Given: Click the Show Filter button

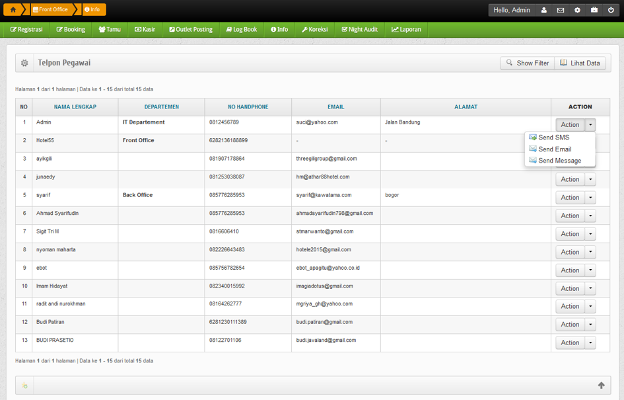Looking at the screenshot, I should (x=527, y=63).
